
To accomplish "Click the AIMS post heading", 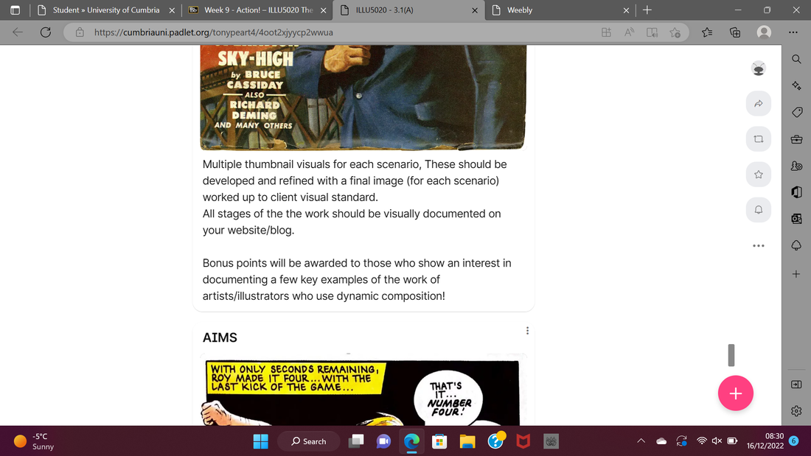I will coord(220,337).
